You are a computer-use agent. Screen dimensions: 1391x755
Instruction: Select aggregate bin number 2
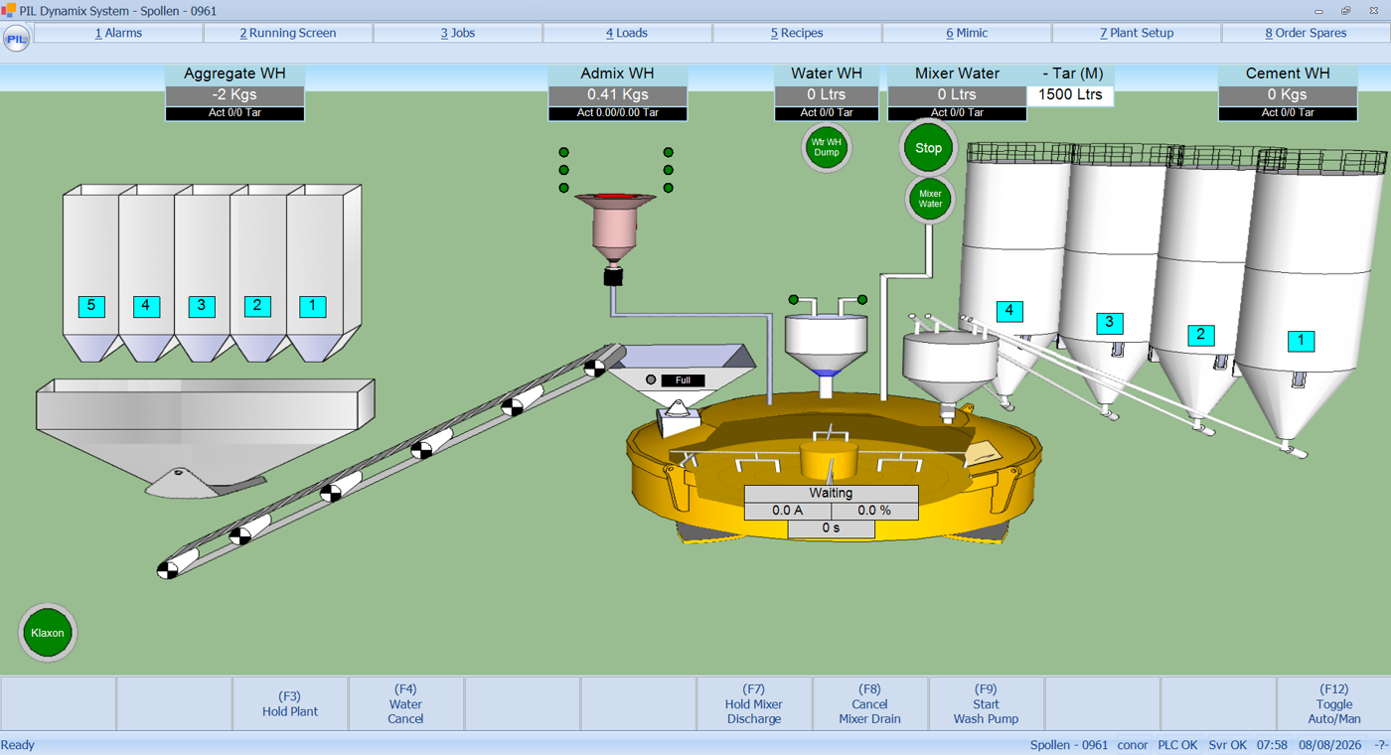[257, 305]
